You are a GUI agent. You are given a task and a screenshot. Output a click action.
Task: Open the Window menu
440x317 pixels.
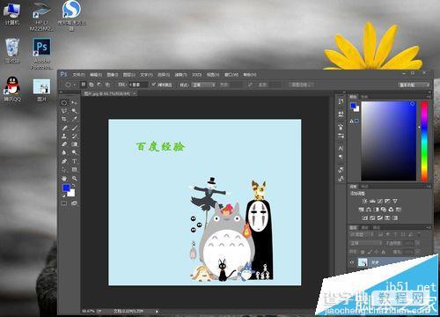(231, 75)
